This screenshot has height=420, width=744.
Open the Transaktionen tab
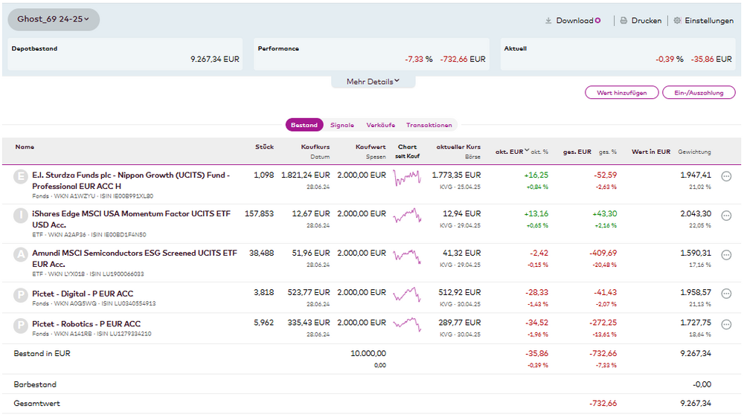(429, 125)
